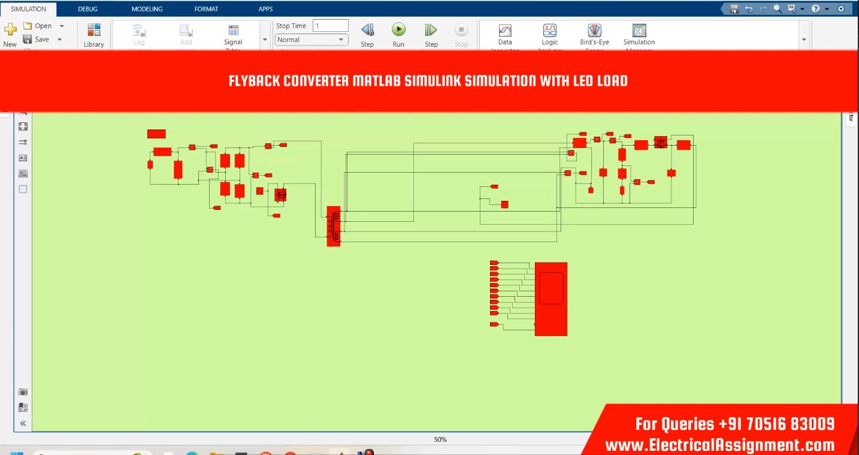Expand the Save button dropdown arrow
The width and height of the screenshot is (859, 455).
click(x=59, y=40)
